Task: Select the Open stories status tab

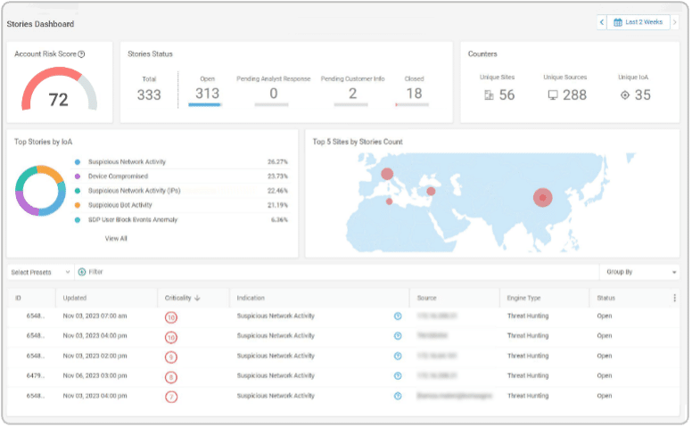Action: coord(207,91)
